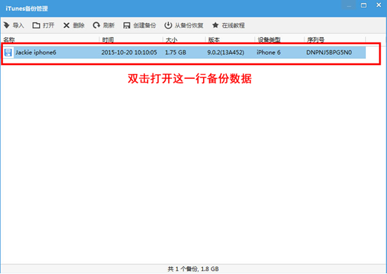Sort by the 时间 column header

[x=108, y=40]
